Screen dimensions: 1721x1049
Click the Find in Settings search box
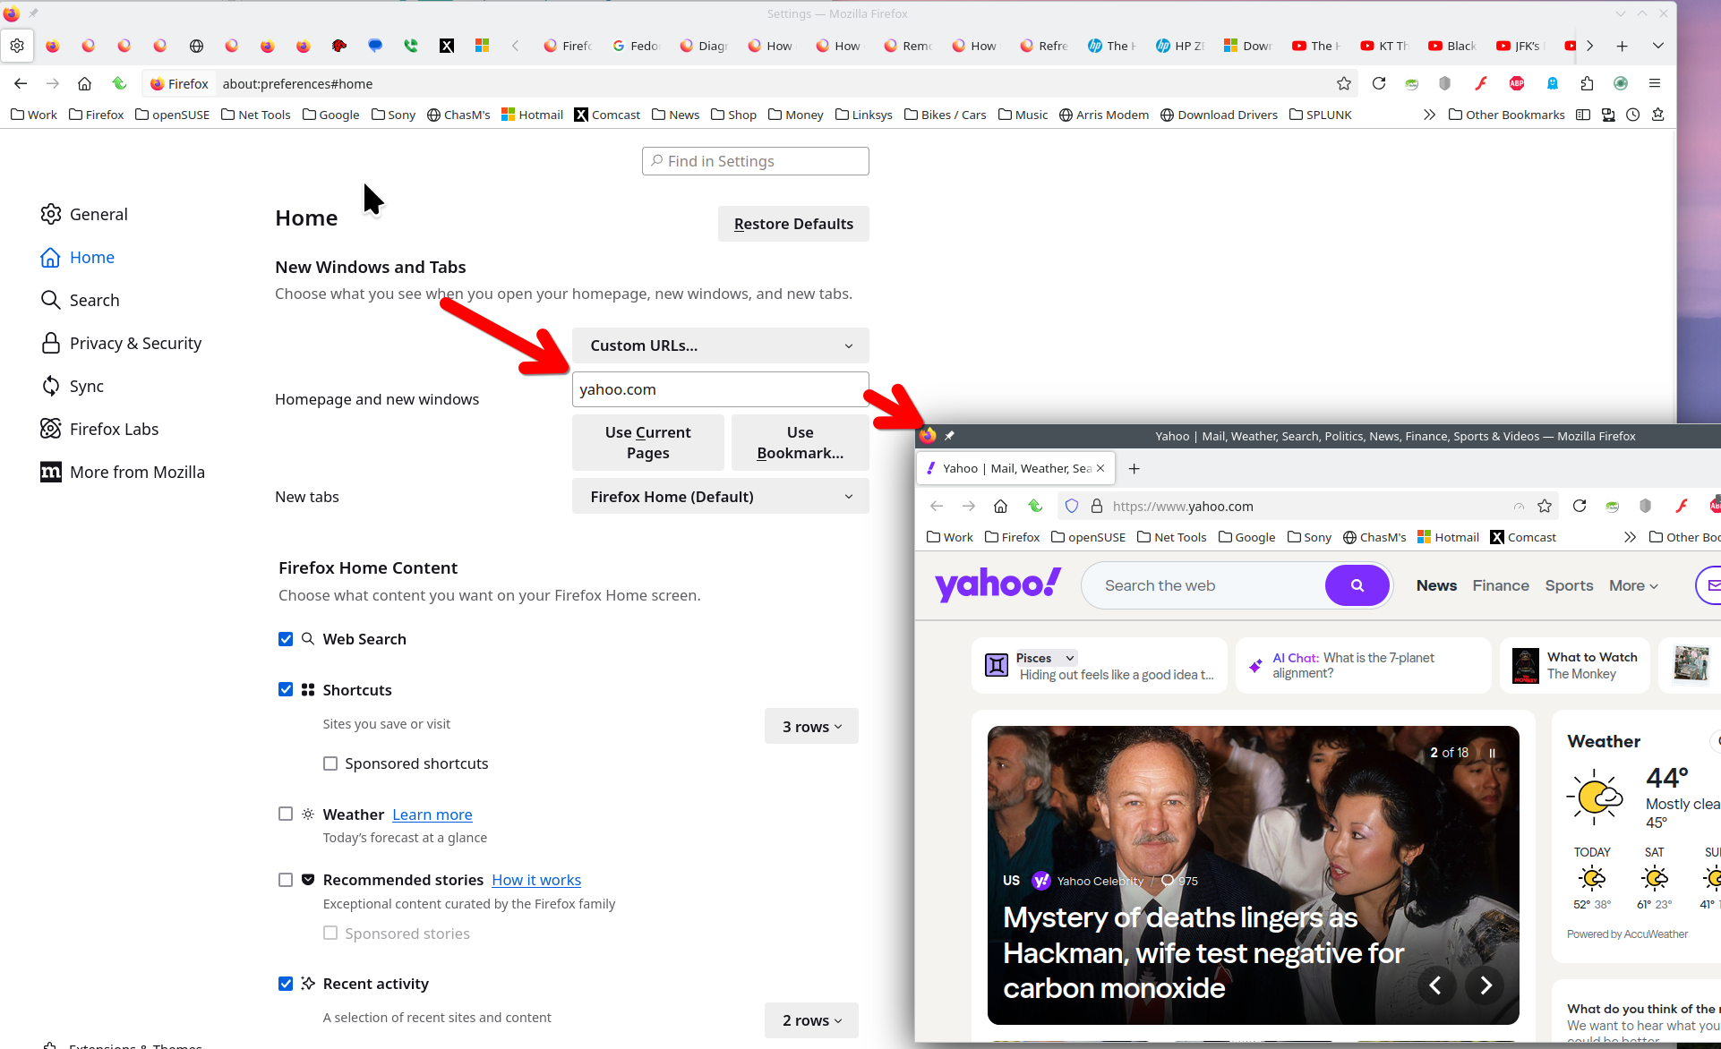click(756, 161)
